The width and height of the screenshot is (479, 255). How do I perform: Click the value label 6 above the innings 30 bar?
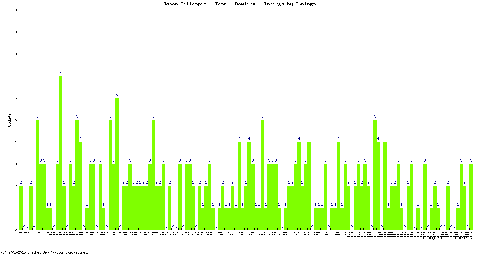(117, 94)
